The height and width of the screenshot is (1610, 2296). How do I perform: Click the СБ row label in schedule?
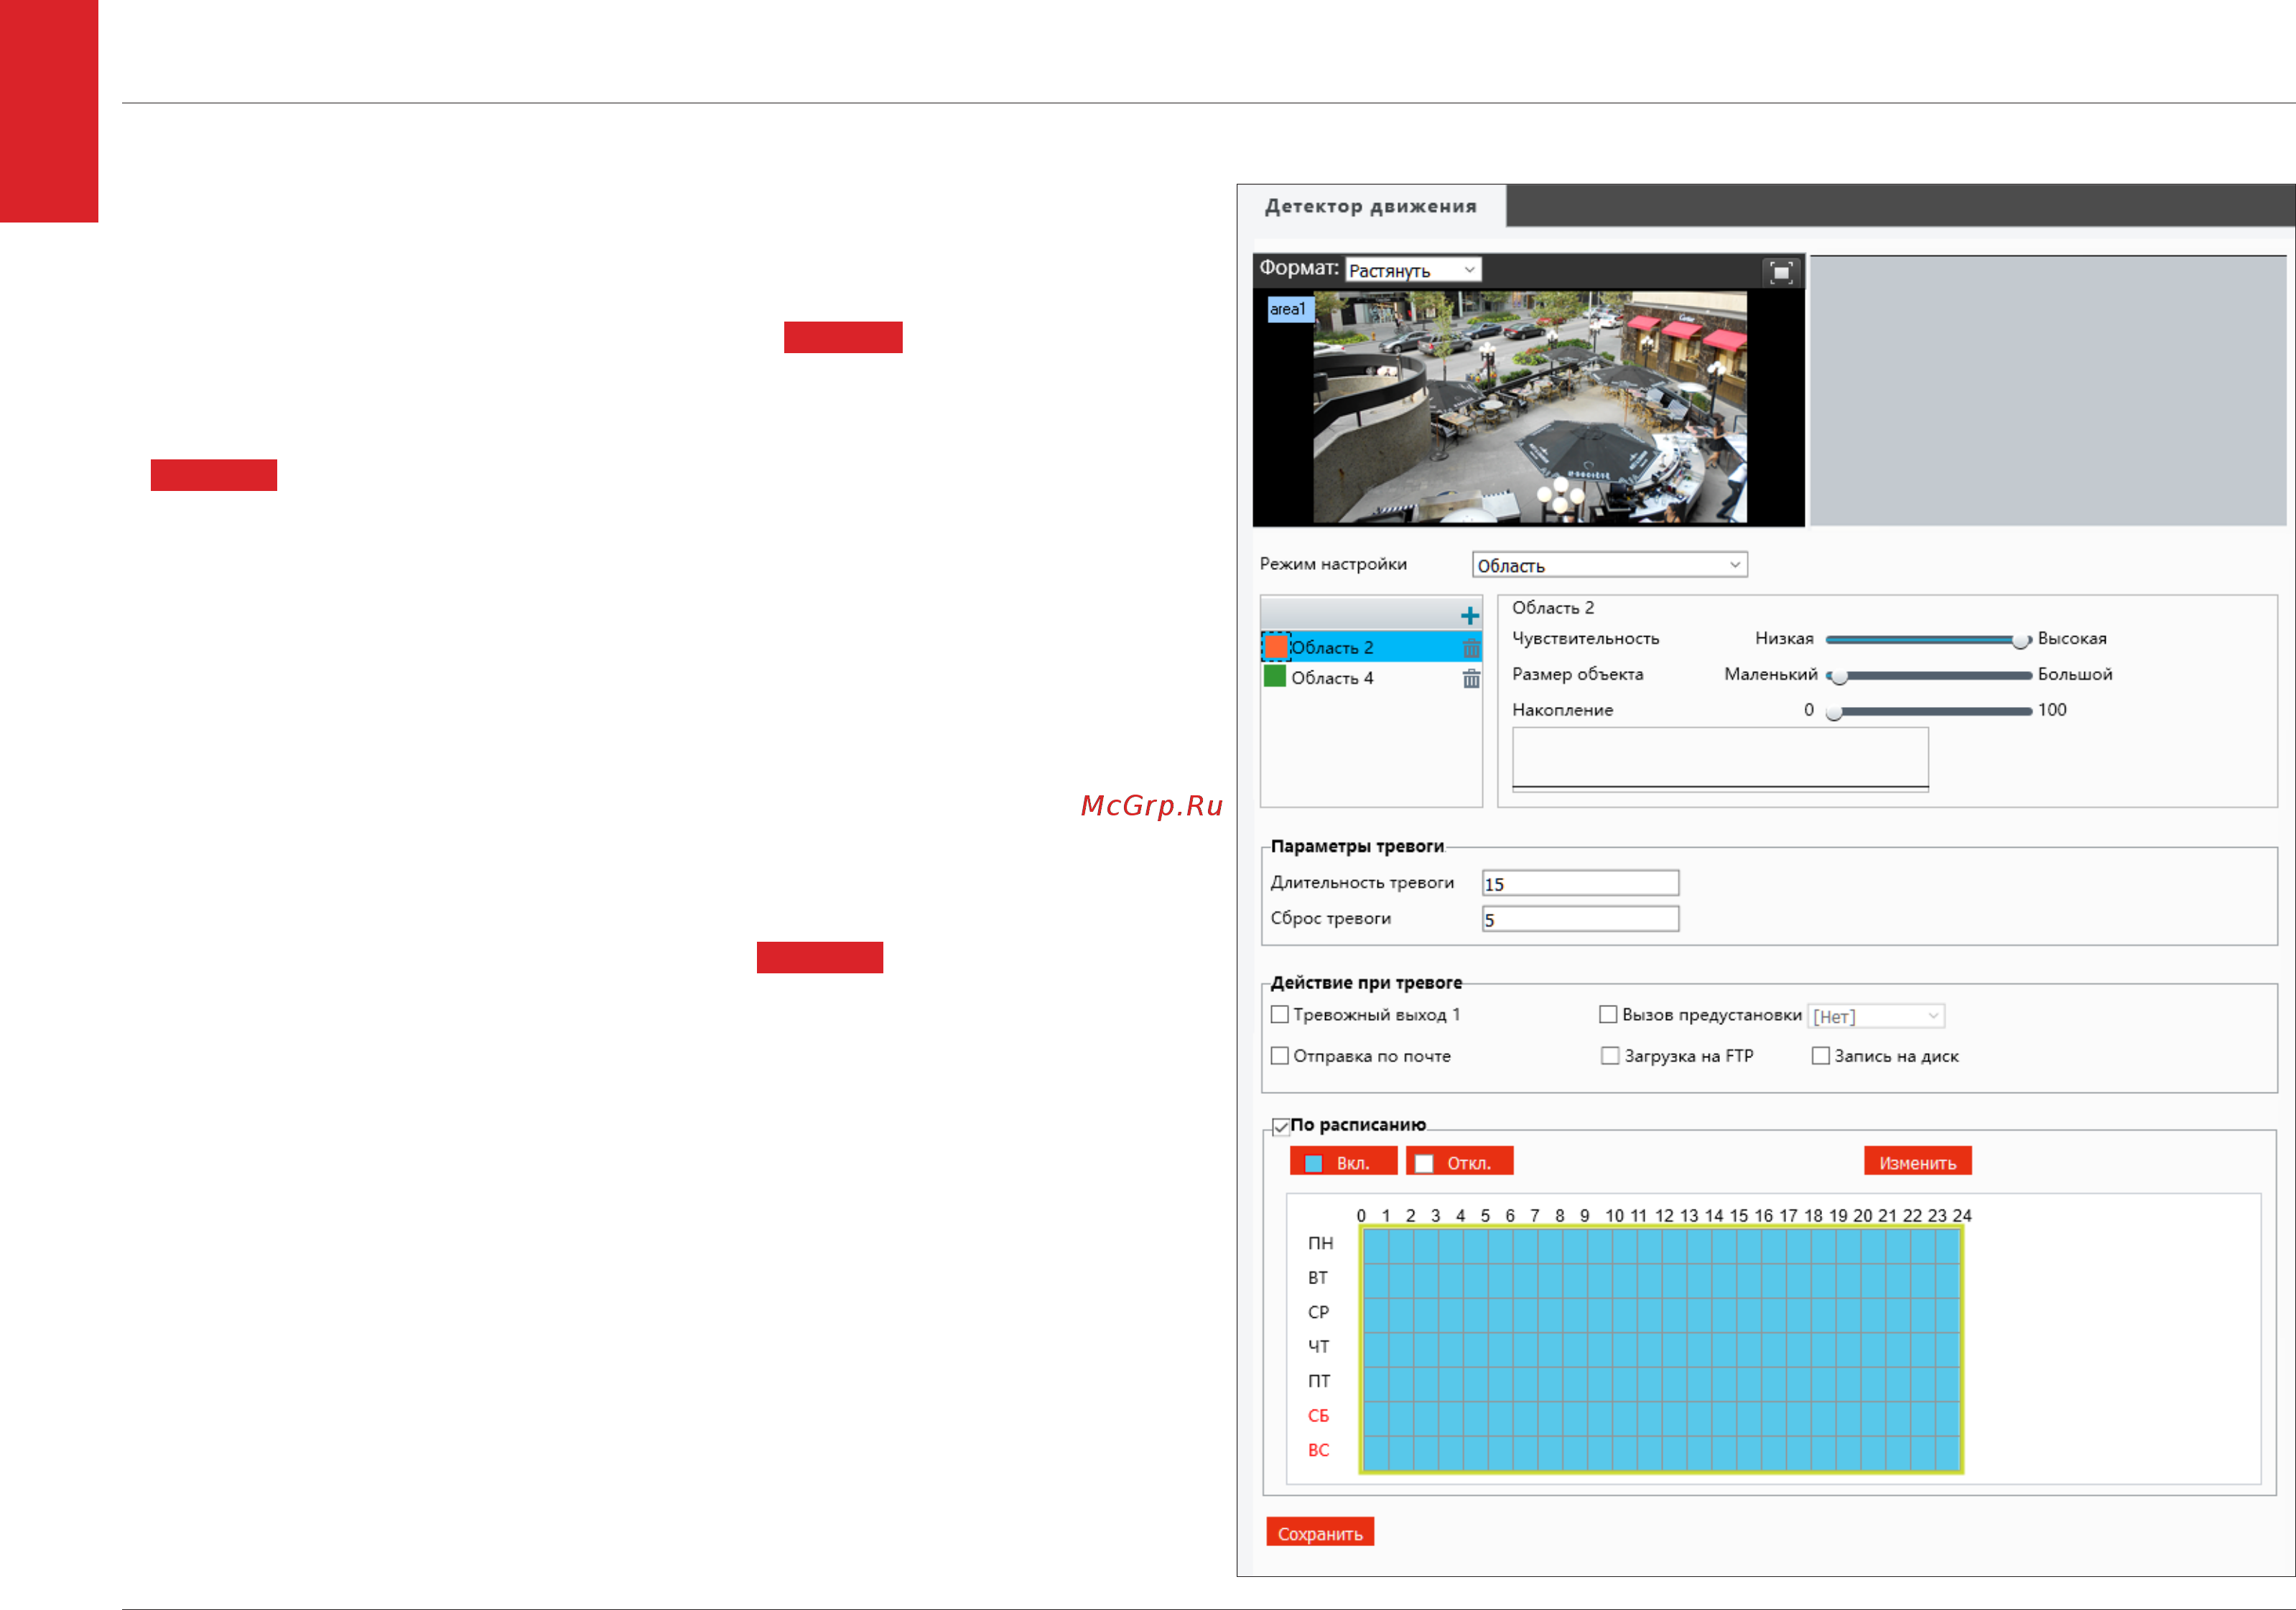1318,1416
